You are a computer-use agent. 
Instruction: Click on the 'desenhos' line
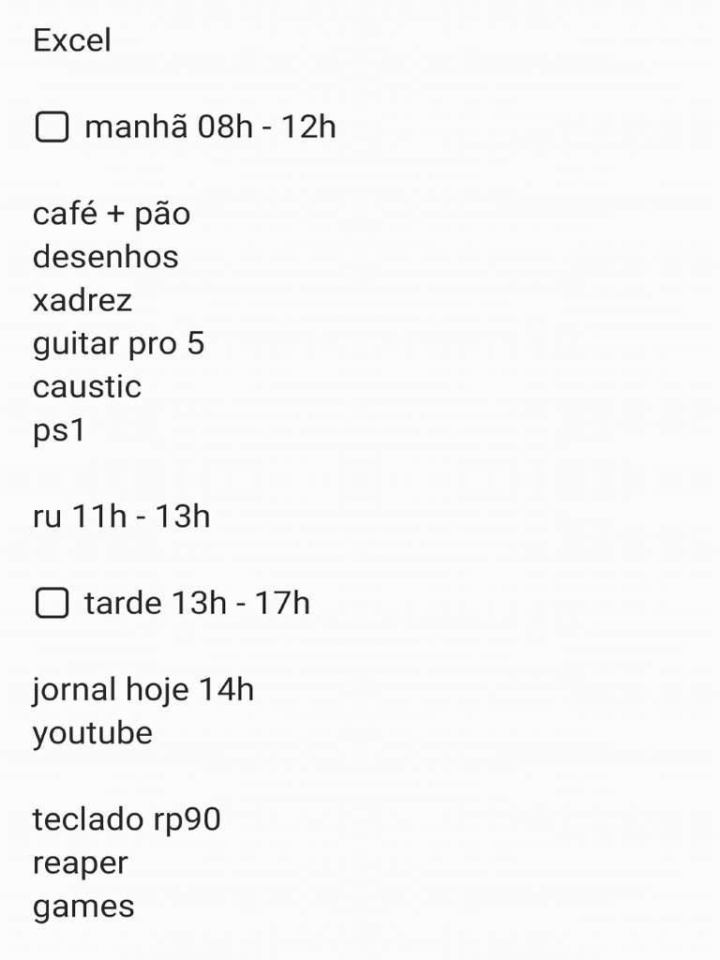point(106,257)
